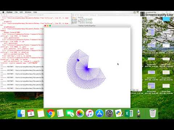This screenshot has height=130, width=174.
Task: Click the 'Col: 23' status in editor window
Action: pyautogui.click(x=135, y=90)
